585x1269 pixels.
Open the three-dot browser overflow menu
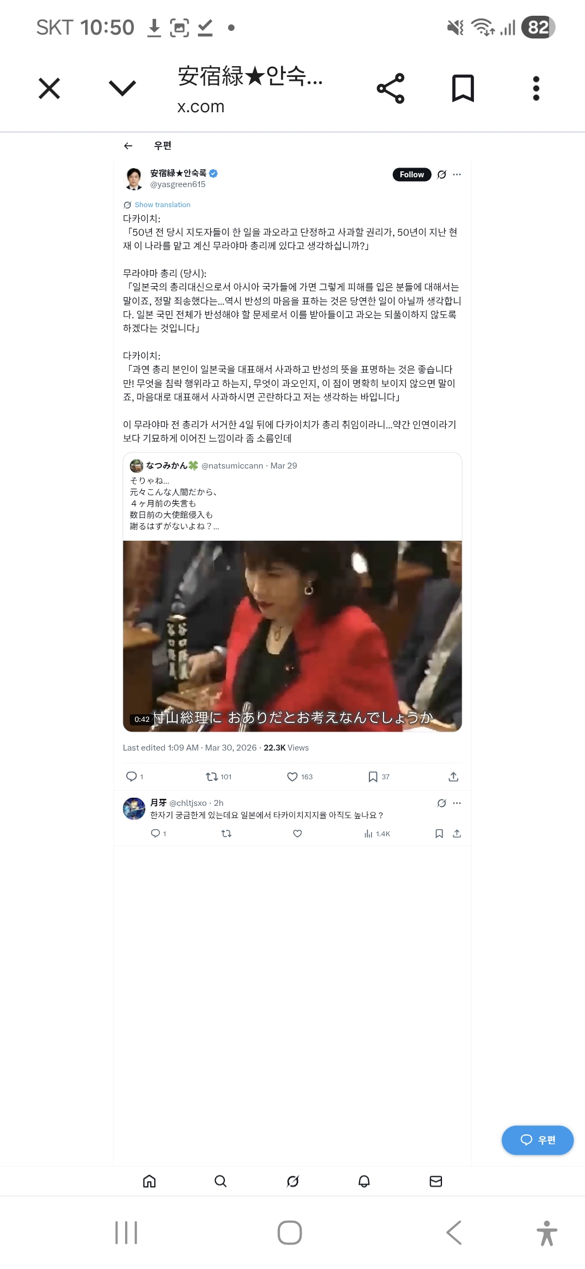[536, 88]
